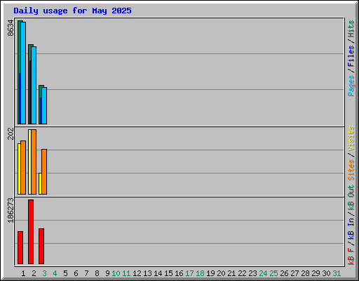Select day label 23 on the x-axis
This screenshot has height=281, width=359.
click(252, 273)
